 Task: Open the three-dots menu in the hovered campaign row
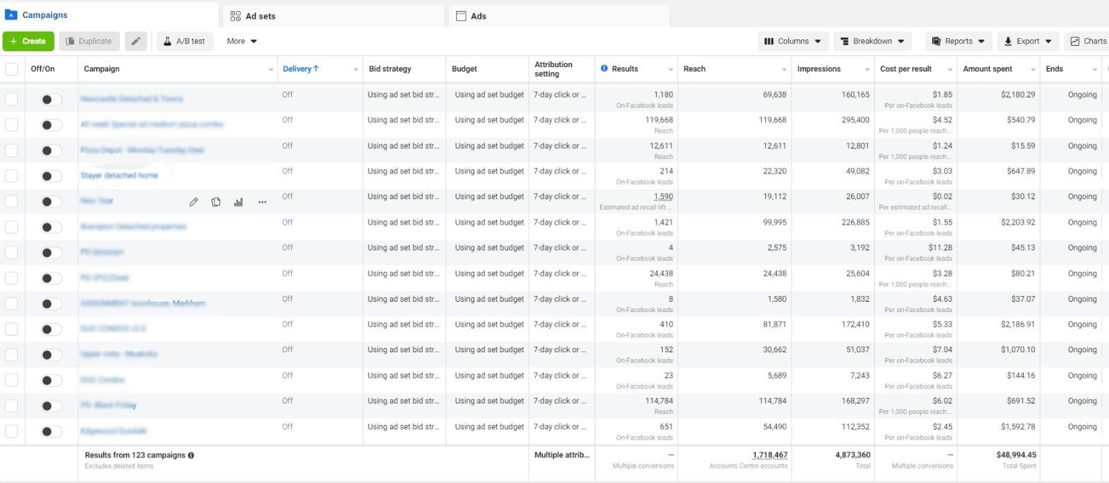click(262, 202)
